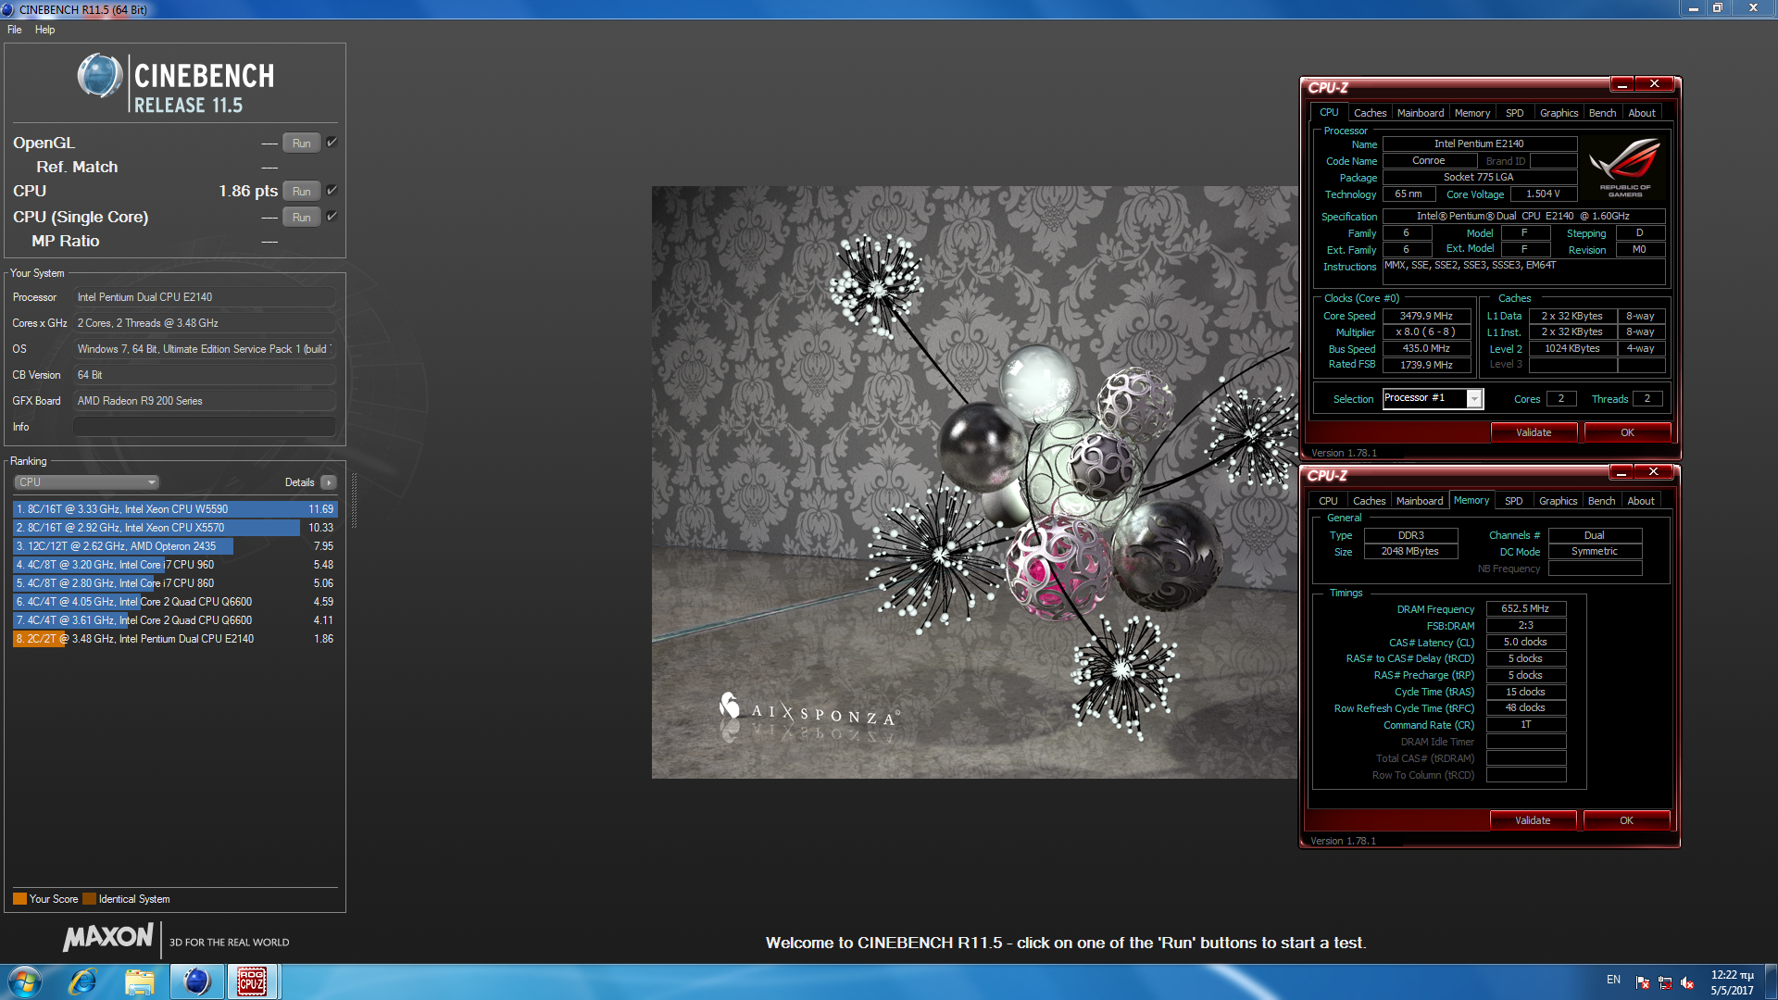
Task: Open the Windows Start menu
Action: point(25,981)
